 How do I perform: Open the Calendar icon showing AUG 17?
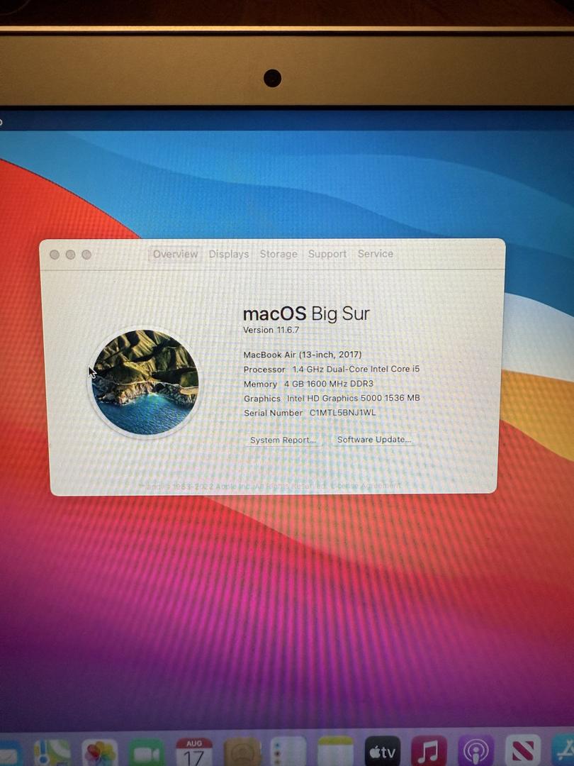click(x=193, y=753)
